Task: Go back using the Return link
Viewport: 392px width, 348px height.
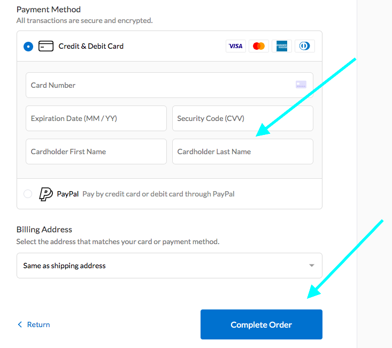Action: (39, 324)
